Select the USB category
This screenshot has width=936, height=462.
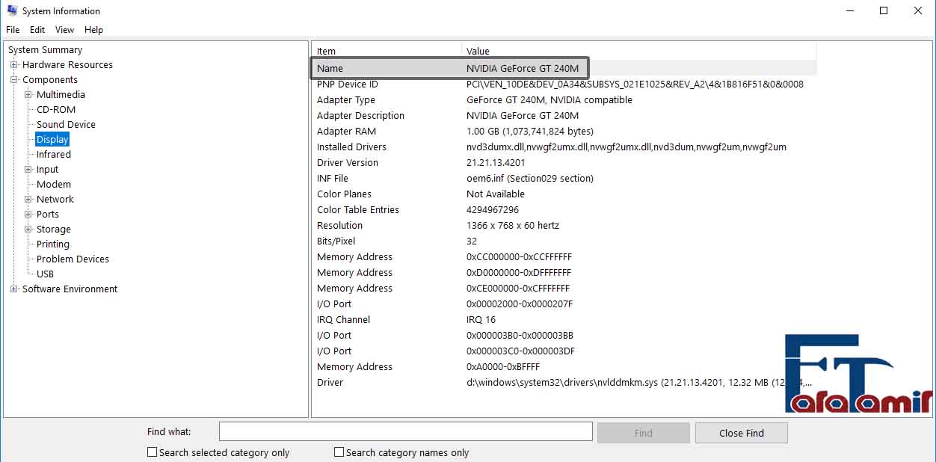[x=45, y=274]
